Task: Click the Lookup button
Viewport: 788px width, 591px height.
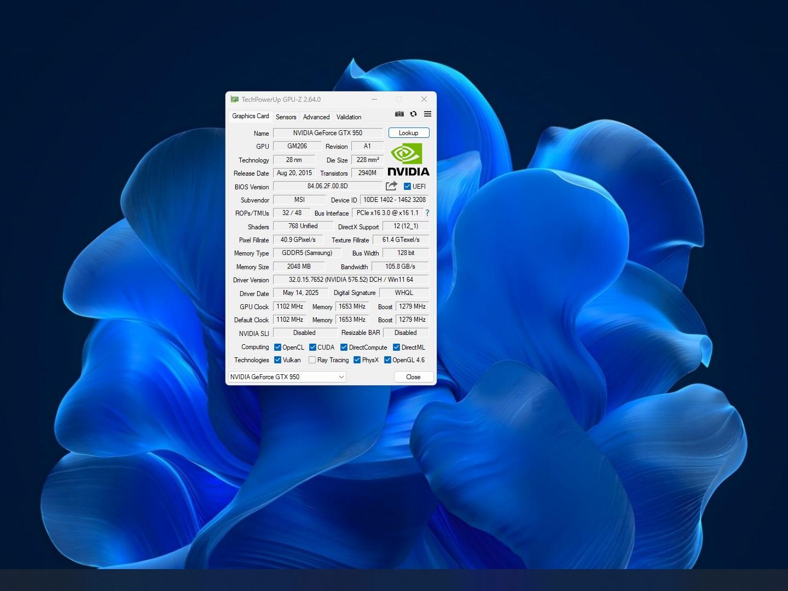Action: [x=408, y=133]
